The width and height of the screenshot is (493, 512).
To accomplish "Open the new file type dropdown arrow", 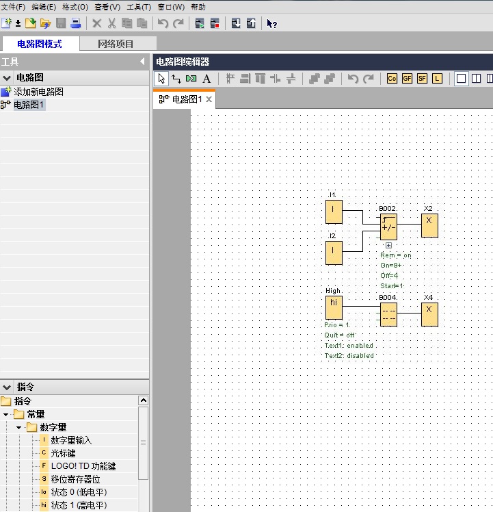I will click(x=18, y=23).
